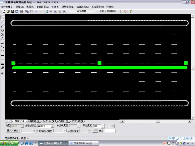Toggle the 道路图层 layer button
The height and width of the screenshot is (146, 195).
coord(81,11)
